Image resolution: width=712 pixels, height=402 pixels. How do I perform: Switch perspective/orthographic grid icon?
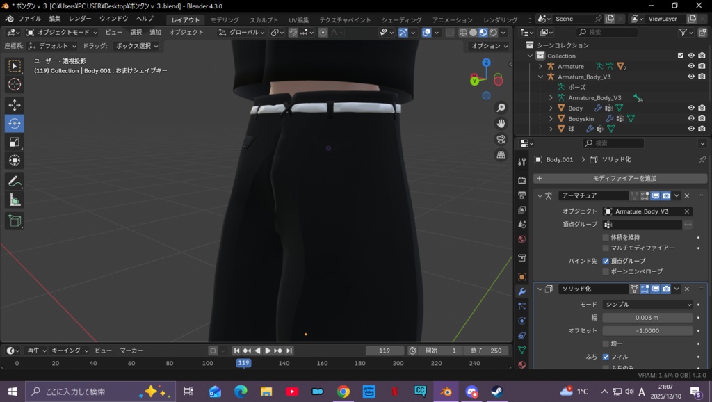pos(501,155)
